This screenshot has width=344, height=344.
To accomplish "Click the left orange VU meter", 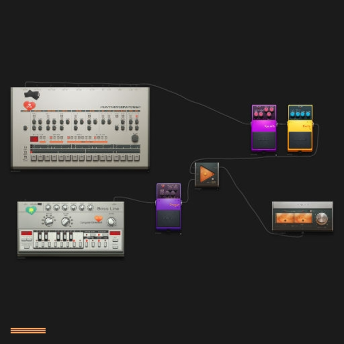I will pyautogui.click(x=284, y=218).
